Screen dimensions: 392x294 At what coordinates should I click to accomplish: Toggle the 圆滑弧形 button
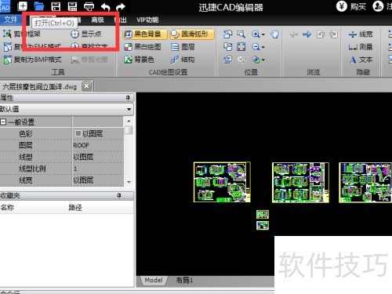[192, 34]
